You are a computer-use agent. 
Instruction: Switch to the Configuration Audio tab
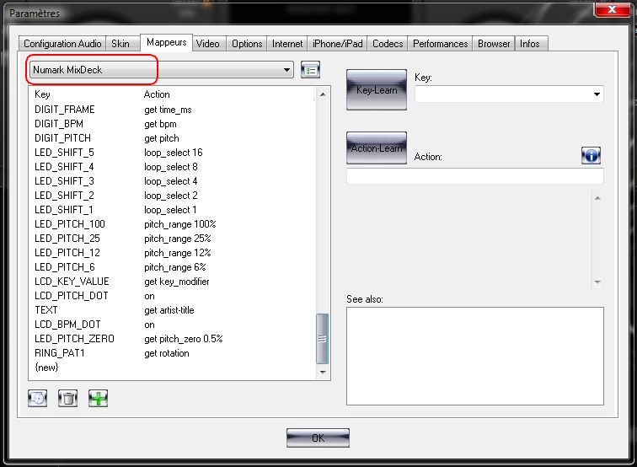62,44
